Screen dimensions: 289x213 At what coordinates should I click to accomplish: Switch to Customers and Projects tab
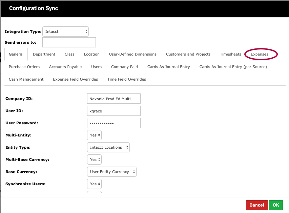click(x=188, y=54)
